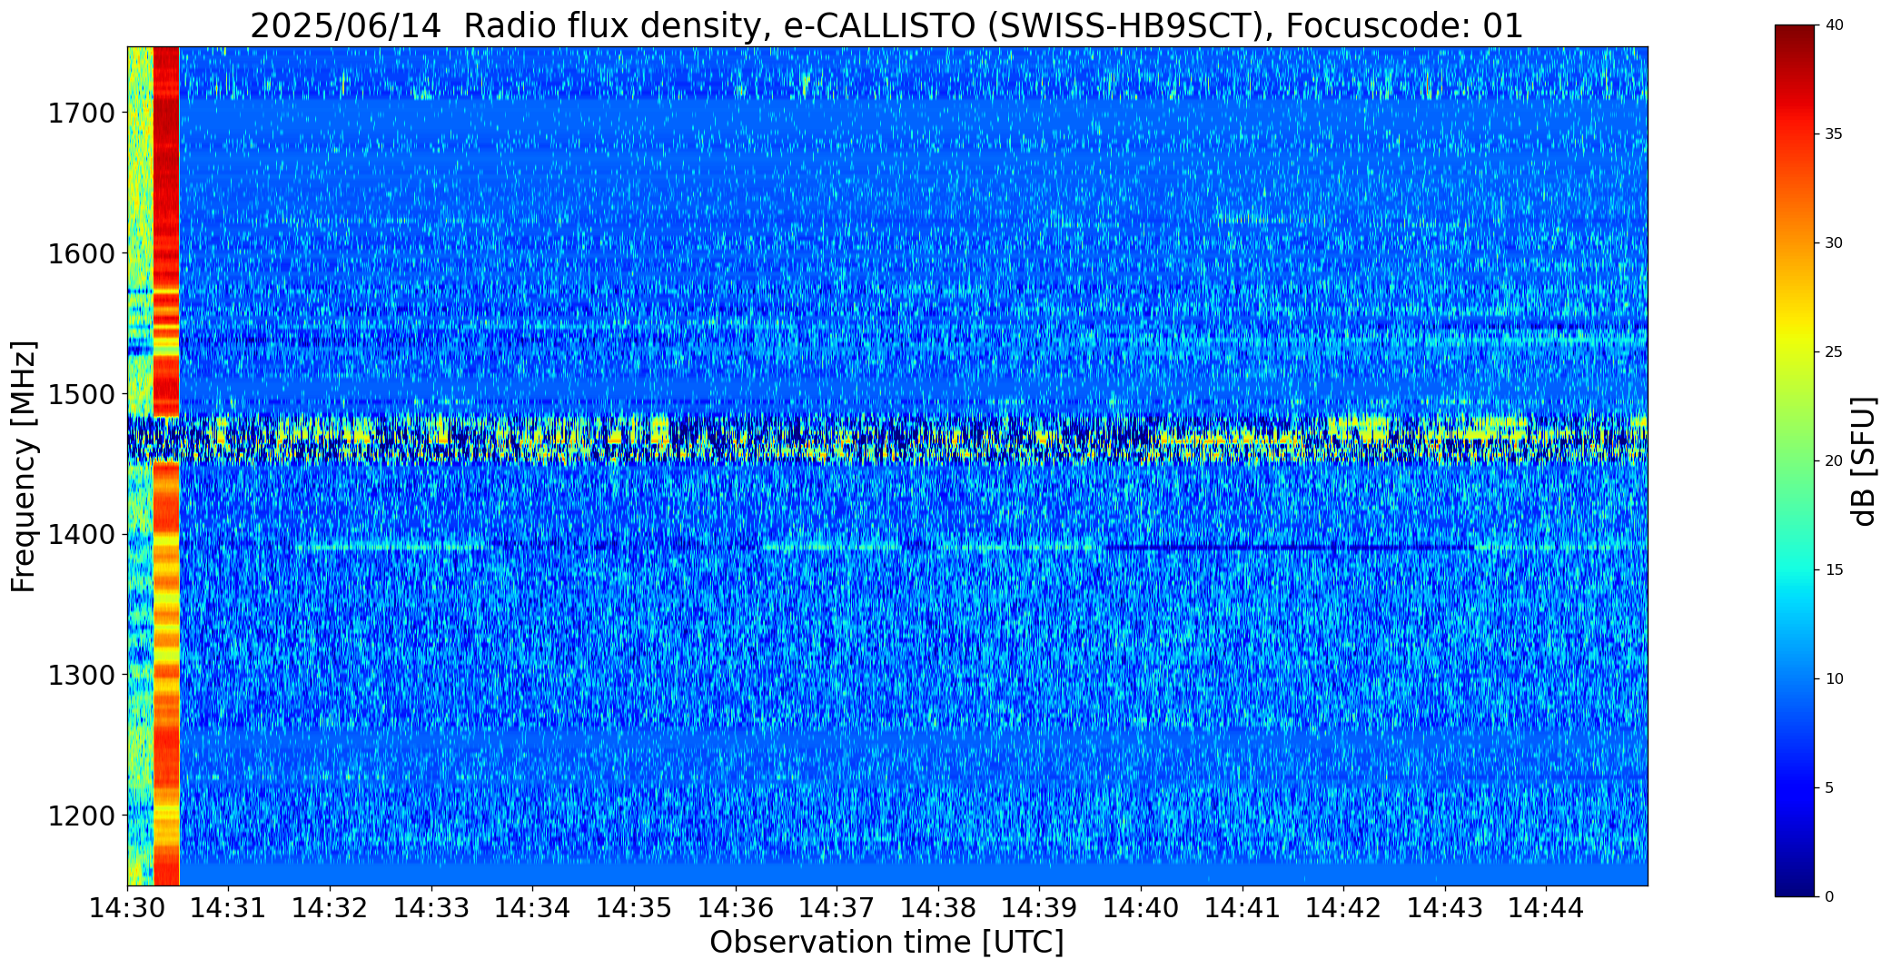Click the 1500 frequency tick label

coord(80,394)
